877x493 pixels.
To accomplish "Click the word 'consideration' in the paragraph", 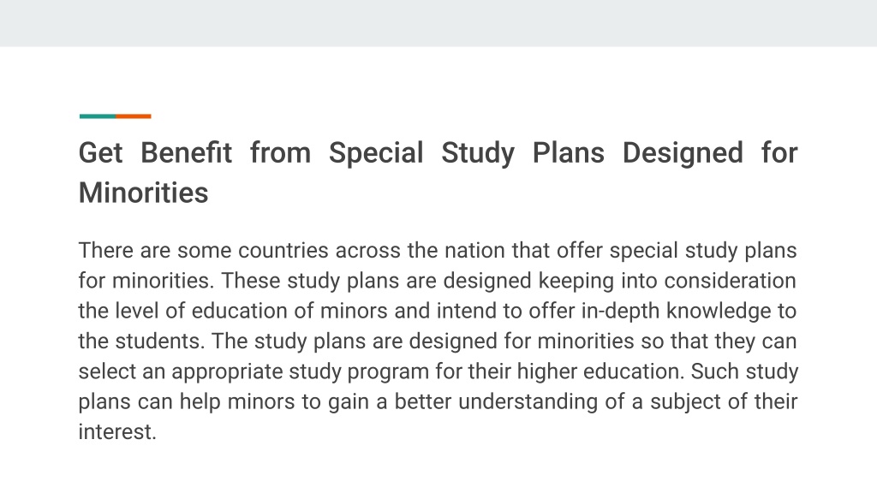I will tap(730, 281).
